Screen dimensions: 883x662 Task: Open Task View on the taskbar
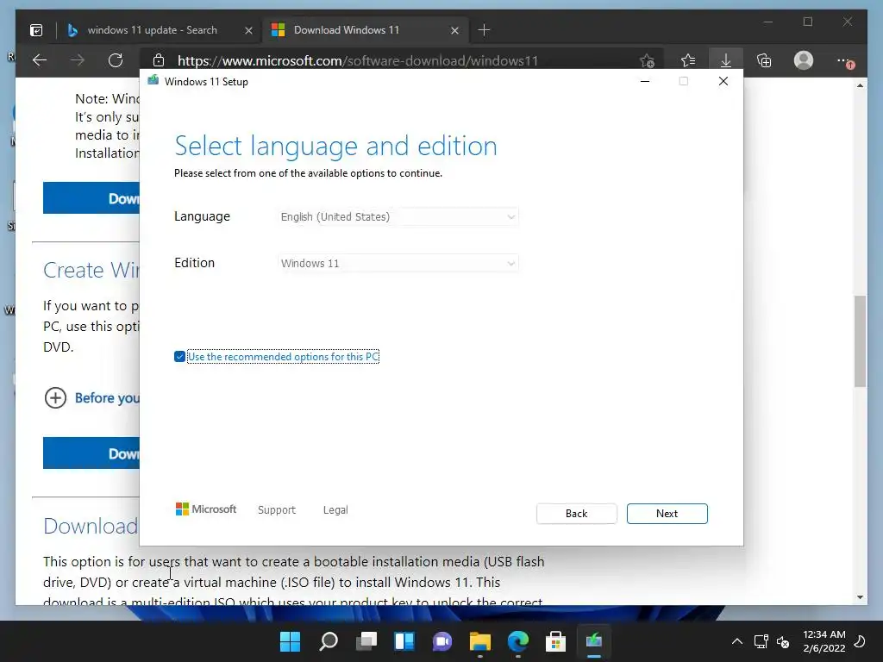point(366,641)
